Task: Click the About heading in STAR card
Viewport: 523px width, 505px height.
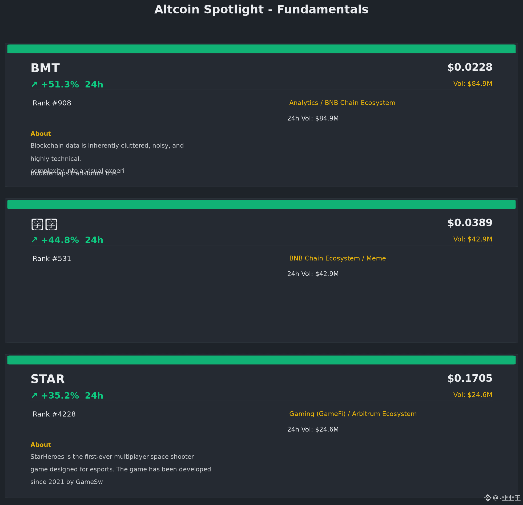Action: pos(41,445)
